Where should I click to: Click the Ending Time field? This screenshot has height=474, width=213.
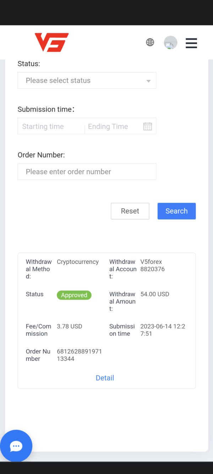click(x=114, y=126)
